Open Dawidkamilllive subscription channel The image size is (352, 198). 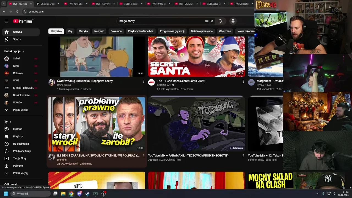pos(21,95)
